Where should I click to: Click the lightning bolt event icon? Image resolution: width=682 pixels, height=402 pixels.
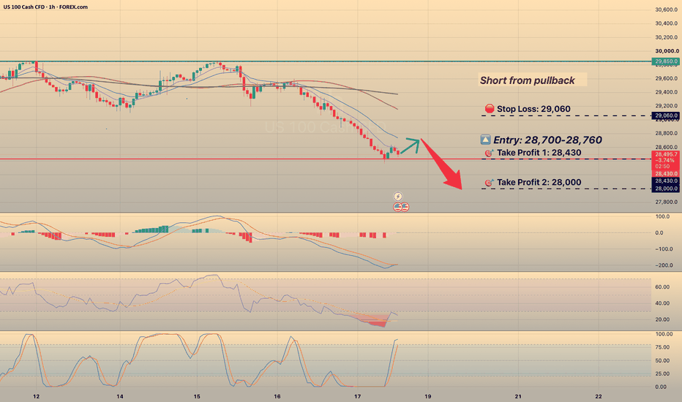pos(397,197)
